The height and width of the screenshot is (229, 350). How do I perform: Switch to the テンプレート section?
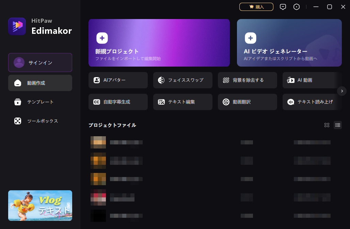[40, 102]
